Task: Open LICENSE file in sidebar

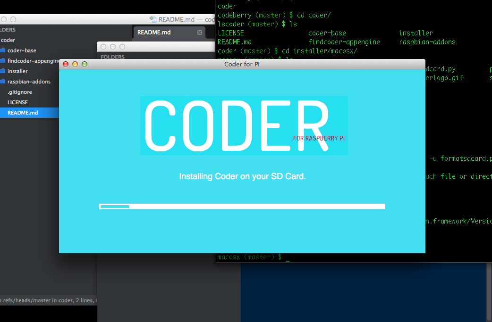Action: tap(17, 102)
